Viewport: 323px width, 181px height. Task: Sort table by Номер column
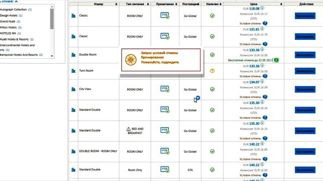pos(116,4)
